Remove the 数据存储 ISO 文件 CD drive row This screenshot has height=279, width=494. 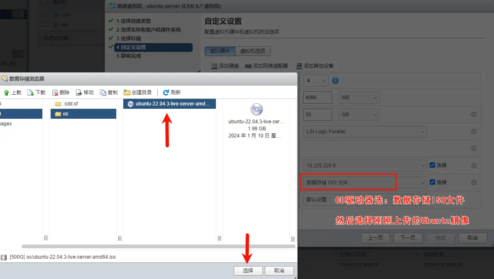[474, 183]
